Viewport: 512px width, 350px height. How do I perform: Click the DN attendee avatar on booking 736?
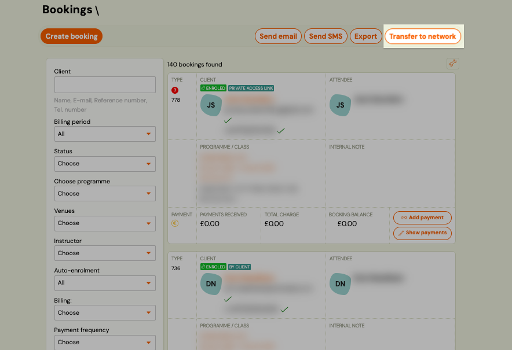pos(340,284)
